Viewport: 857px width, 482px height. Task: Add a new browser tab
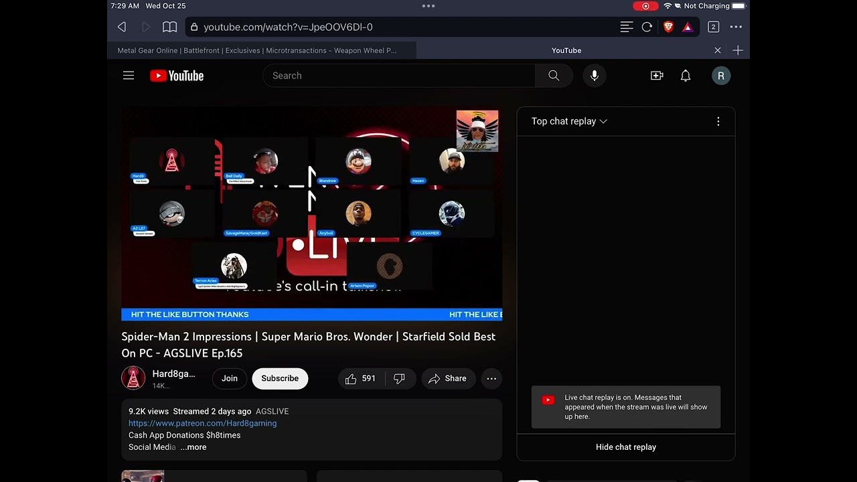click(738, 50)
